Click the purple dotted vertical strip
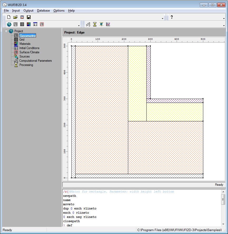The image size is (228, 234). click(x=148, y=72)
